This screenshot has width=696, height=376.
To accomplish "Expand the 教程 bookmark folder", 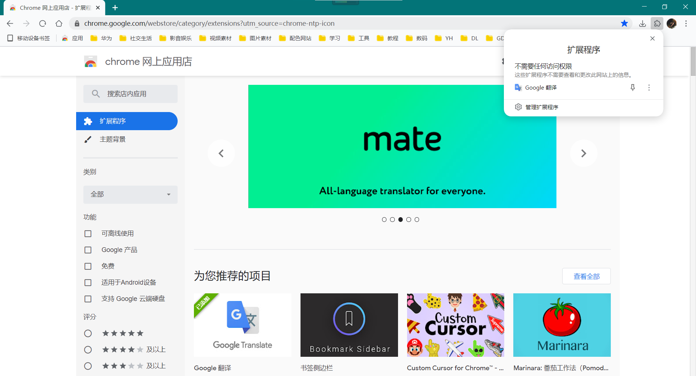I will (x=388, y=38).
